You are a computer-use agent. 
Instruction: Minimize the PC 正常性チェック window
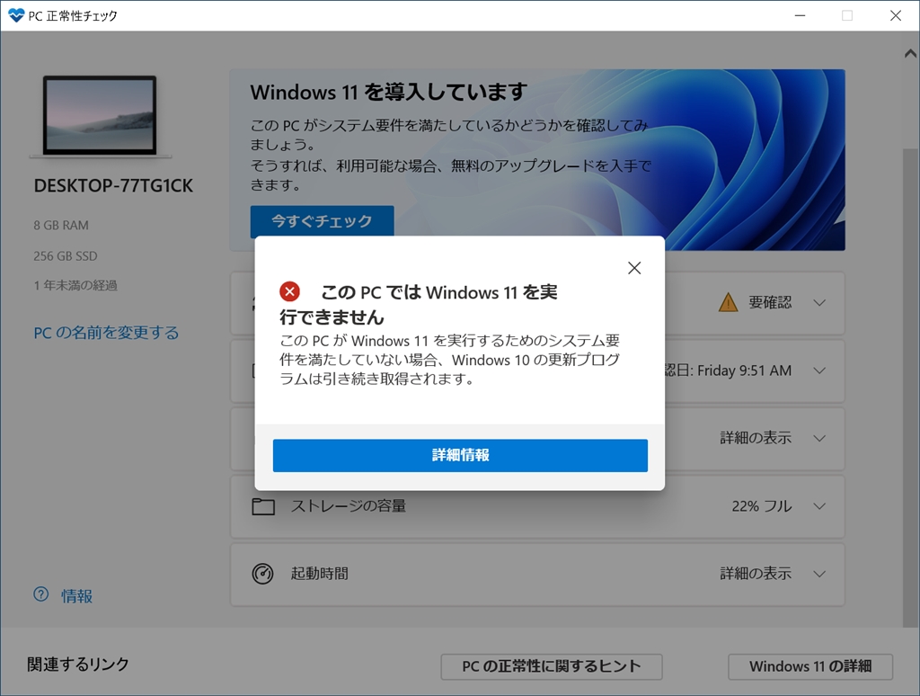coord(800,15)
